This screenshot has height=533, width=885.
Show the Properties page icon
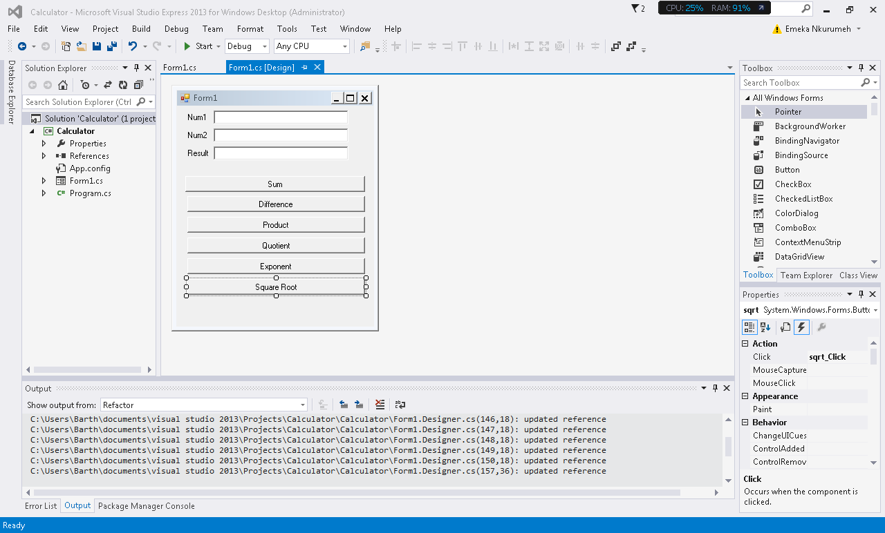click(786, 327)
